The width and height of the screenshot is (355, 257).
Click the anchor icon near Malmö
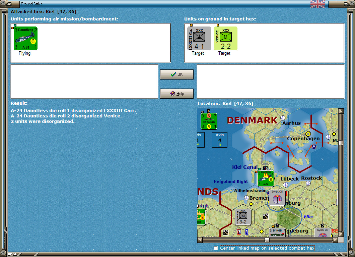328,137
